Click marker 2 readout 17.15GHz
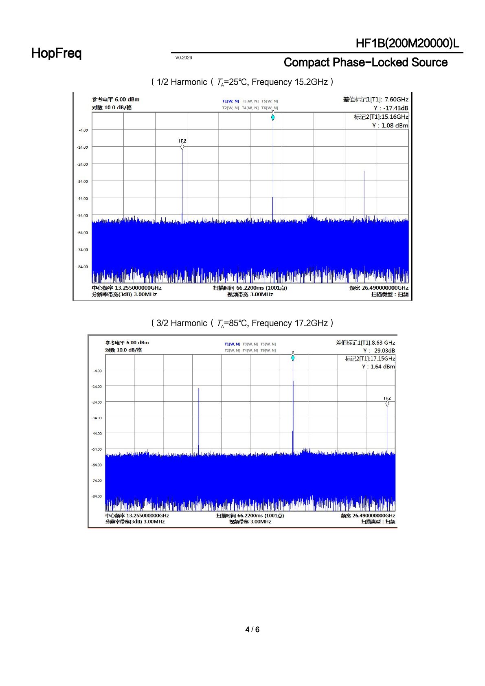 (370, 359)
